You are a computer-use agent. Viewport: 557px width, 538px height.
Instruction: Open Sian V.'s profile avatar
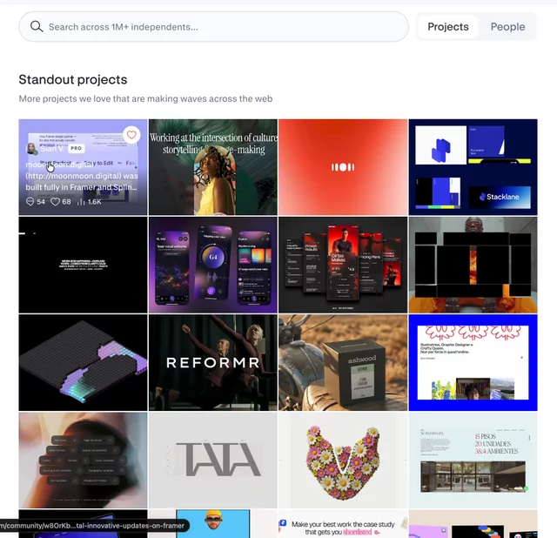[31, 148]
